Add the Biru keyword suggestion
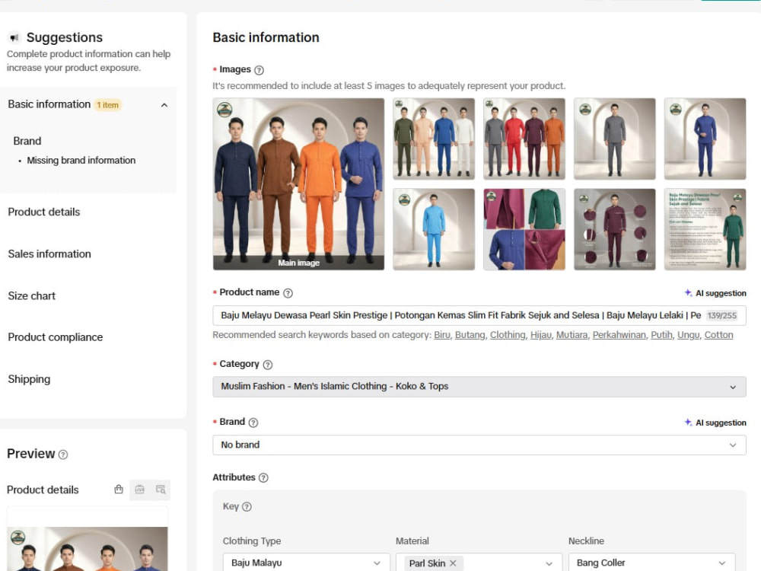The width and height of the screenshot is (761, 571). [441, 335]
